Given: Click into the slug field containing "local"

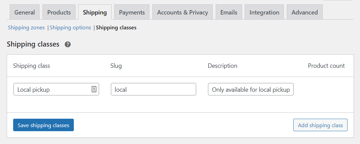Looking at the screenshot, I should [153, 89].
